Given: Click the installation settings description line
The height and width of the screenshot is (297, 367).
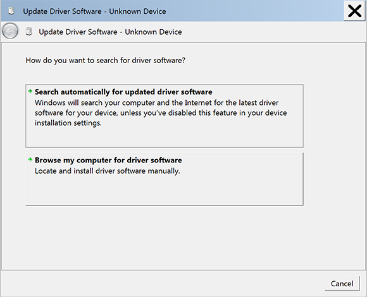Looking at the screenshot, I should tap(68, 123).
